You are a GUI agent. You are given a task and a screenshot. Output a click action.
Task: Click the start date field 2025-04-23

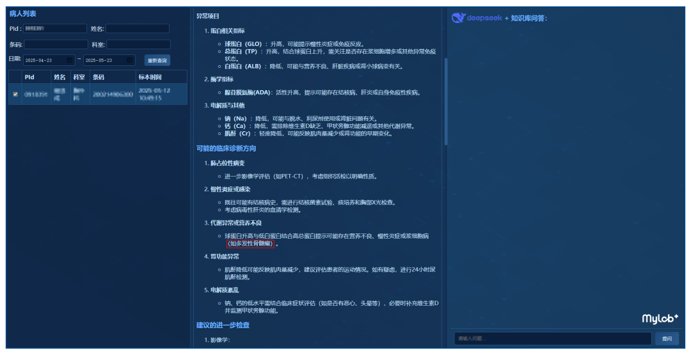coord(49,60)
